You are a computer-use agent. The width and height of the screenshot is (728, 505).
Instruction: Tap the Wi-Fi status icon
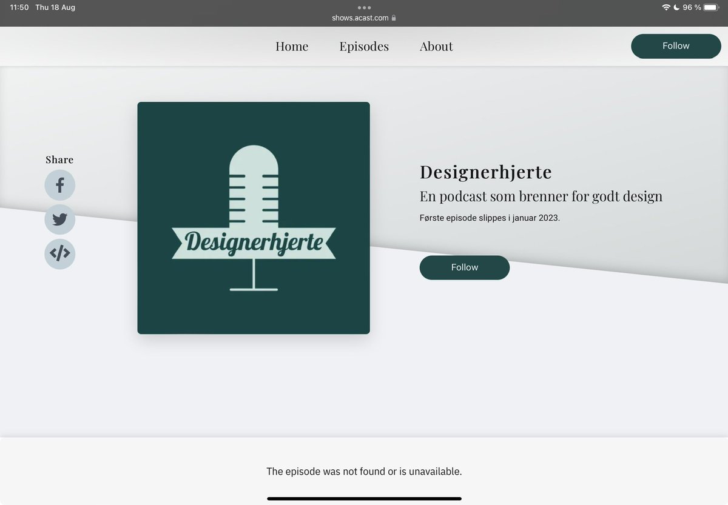coord(666,7)
